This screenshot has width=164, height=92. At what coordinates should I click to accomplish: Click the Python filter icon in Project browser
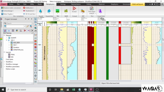pos(17,31)
